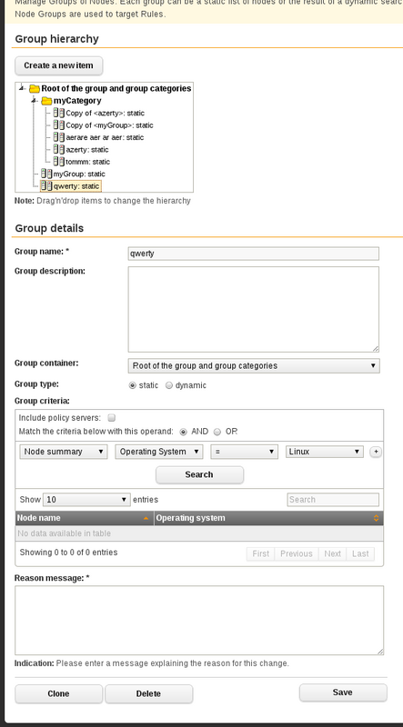Open the equals comparator dropdown
The width and height of the screenshot is (403, 727).
pos(244,452)
